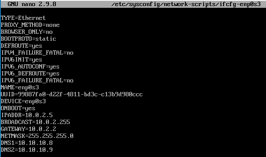Click the IPADDR=10.0.2.5 line
The width and height of the screenshot is (266, 157).
click(x=27, y=115)
